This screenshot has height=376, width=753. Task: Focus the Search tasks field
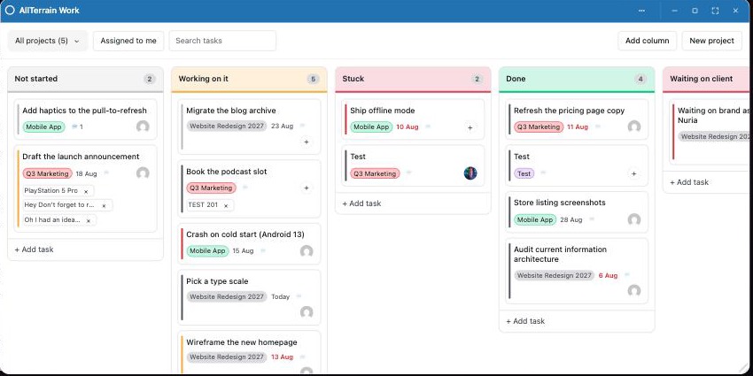coord(222,41)
